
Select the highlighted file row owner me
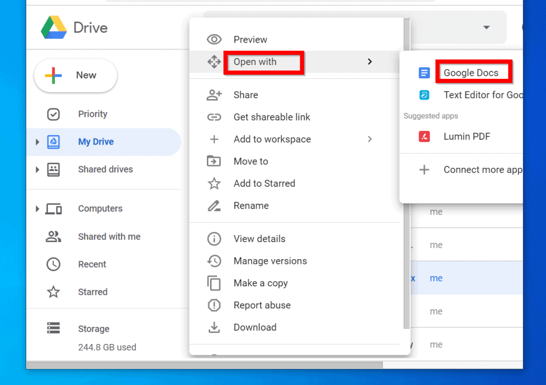[436, 278]
